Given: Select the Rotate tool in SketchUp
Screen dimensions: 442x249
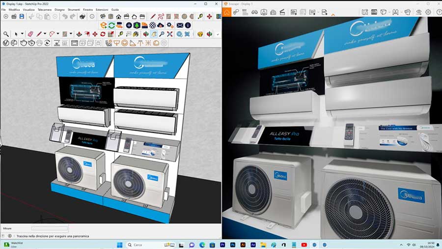Looking at the screenshot, I should click(103, 34).
